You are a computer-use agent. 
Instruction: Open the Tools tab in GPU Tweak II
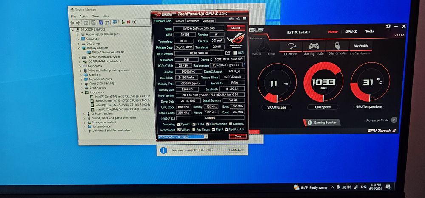tap(369, 31)
